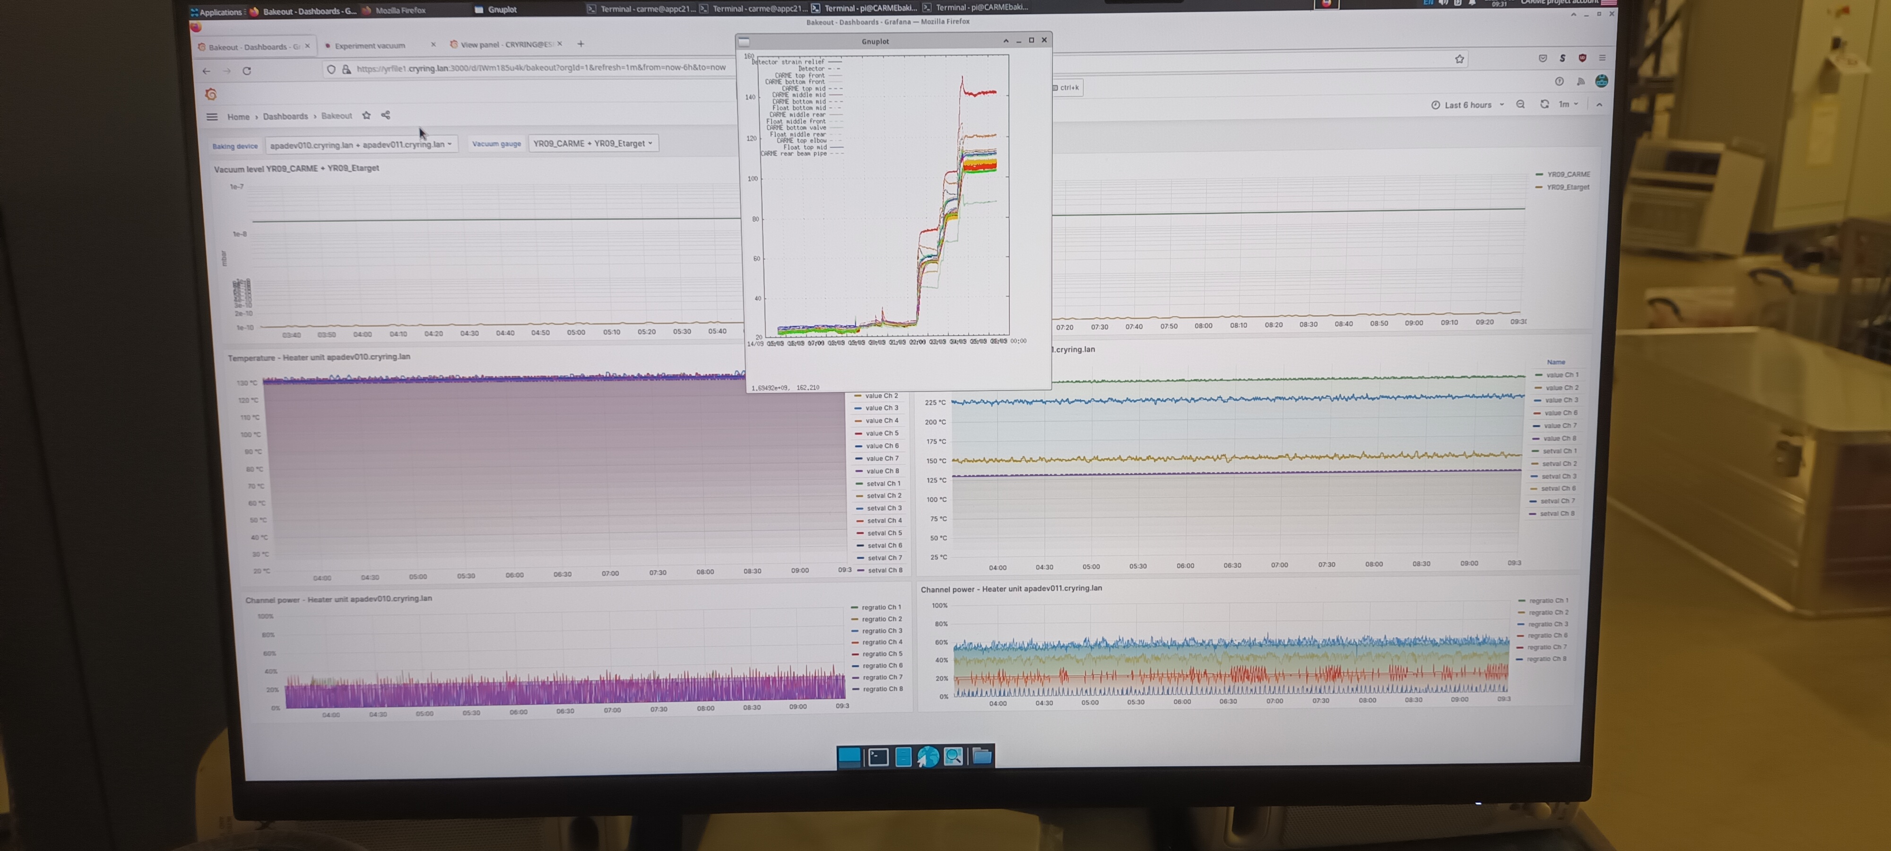This screenshot has height=851, width=1891.
Task: Go to the Home breadcrumb link
Action: point(238,117)
